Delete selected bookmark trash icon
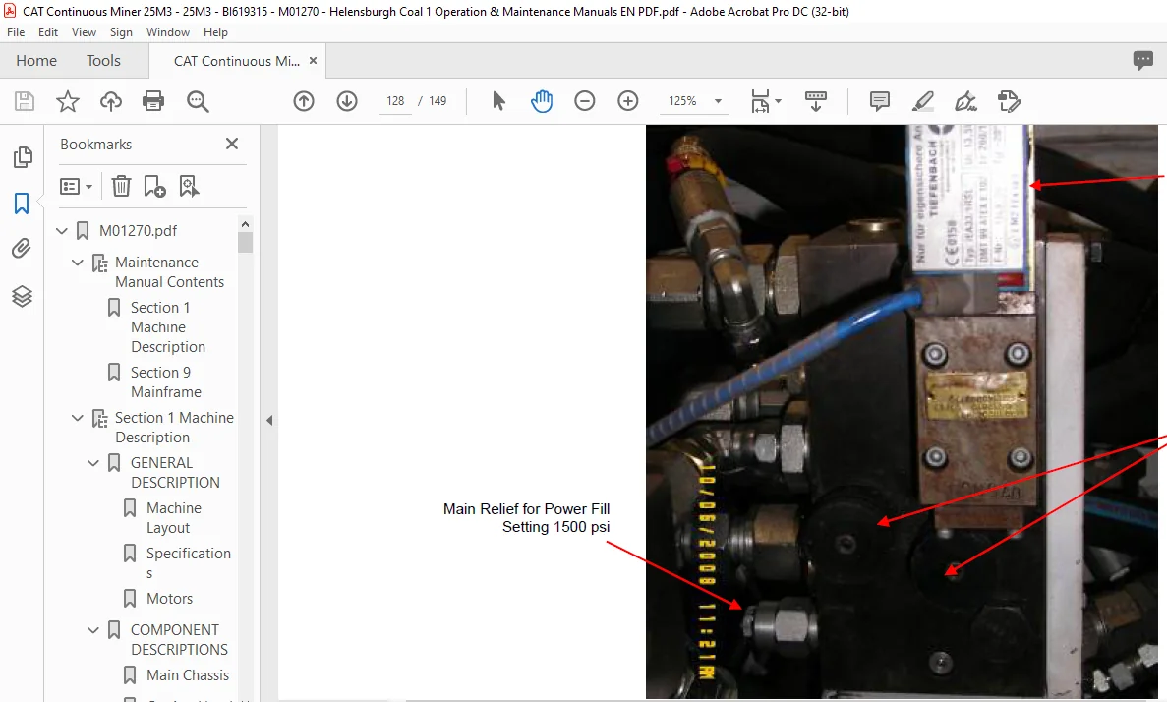The width and height of the screenshot is (1167, 702). pyautogui.click(x=121, y=186)
